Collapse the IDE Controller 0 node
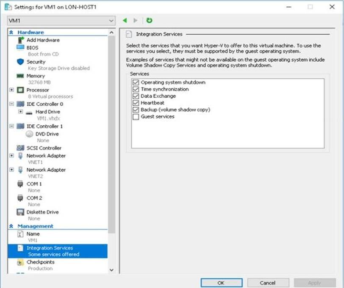The width and height of the screenshot is (344, 288). pos(11,104)
